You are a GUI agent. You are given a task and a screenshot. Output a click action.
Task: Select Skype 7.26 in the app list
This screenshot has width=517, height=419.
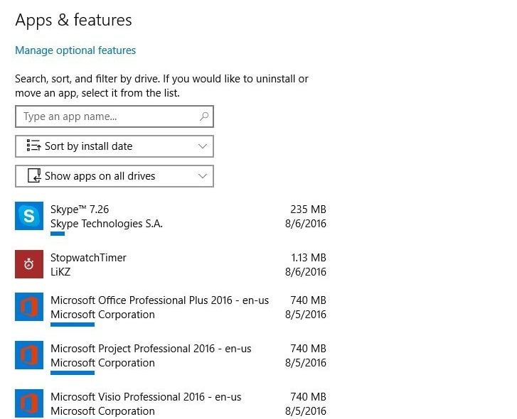pyautogui.click(x=171, y=218)
